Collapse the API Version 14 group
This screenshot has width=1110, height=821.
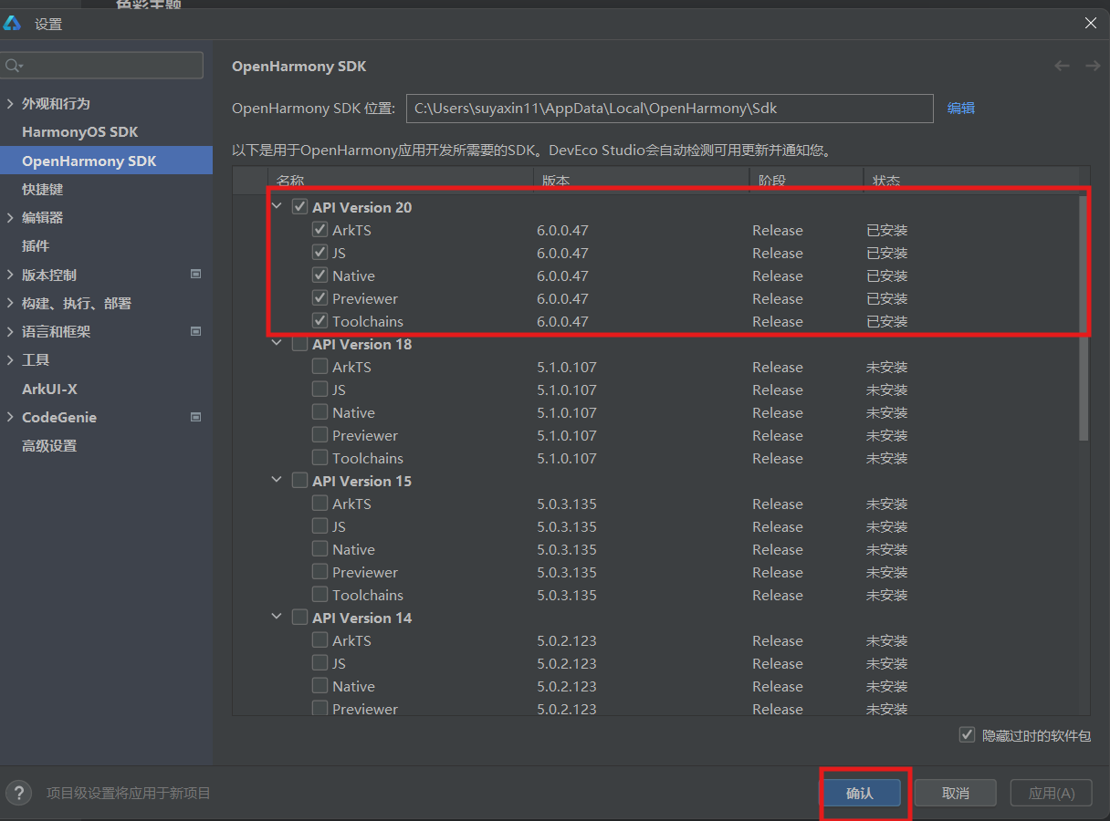(x=277, y=618)
